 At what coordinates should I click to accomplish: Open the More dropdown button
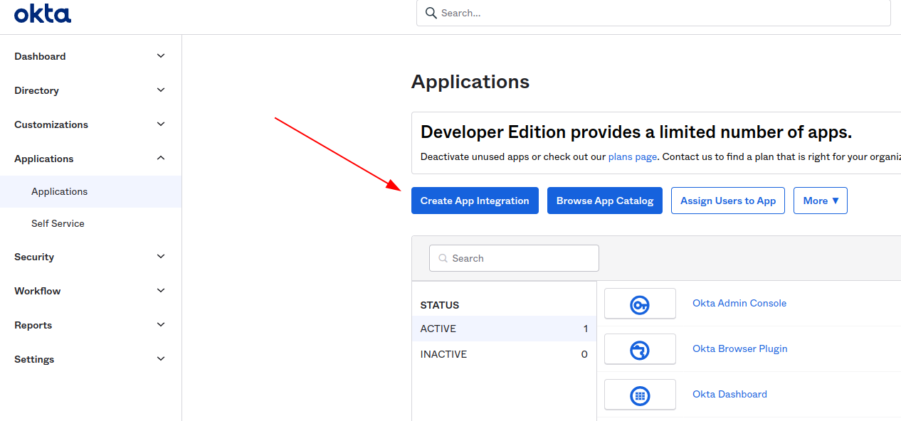pos(821,201)
